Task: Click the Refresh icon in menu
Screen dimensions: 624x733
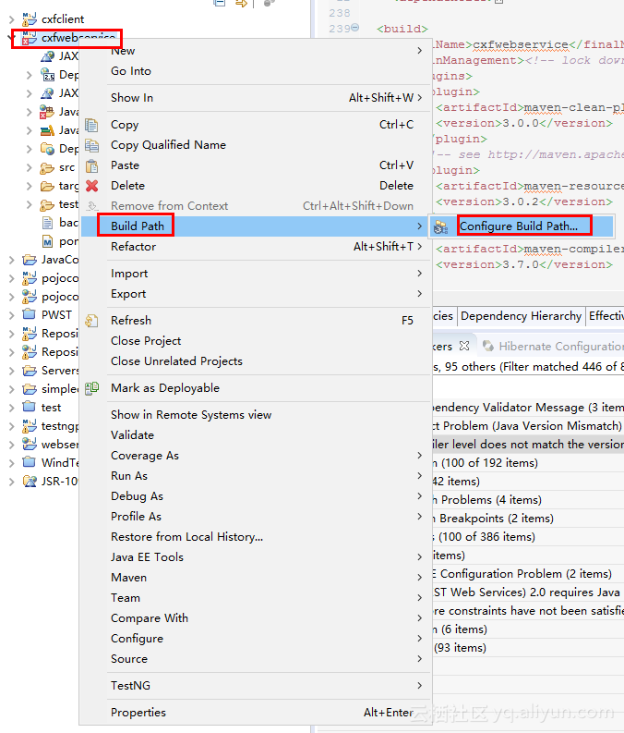Action: click(x=91, y=321)
